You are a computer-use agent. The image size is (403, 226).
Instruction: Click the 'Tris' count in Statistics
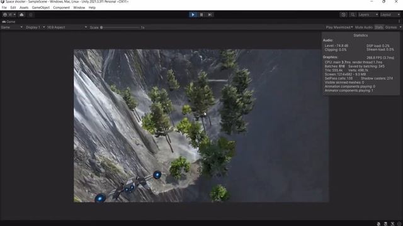pos(334,70)
